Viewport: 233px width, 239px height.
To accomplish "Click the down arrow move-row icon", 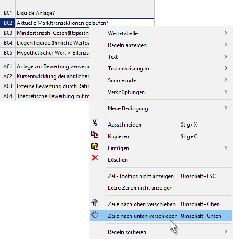I will [95, 214].
